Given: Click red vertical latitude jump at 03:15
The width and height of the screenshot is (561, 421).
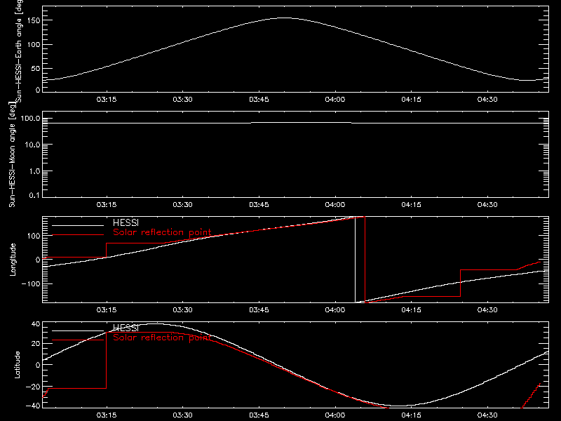Looking at the screenshot, I should tap(107, 360).
